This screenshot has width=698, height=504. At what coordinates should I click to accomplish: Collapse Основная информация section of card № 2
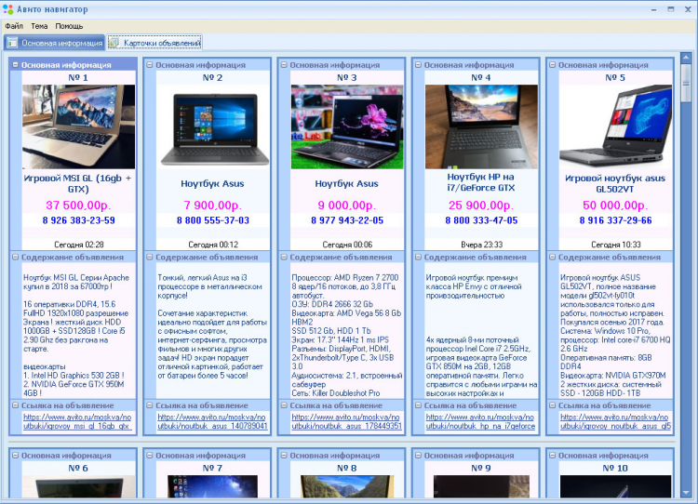click(x=150, y=64)
